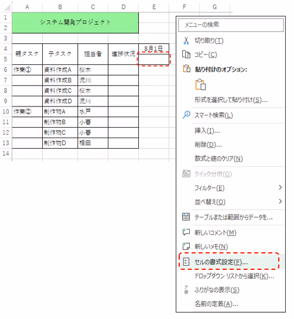Click the 資料作成D cell
This screenshot has width=294, height=319.
point(60,101)
